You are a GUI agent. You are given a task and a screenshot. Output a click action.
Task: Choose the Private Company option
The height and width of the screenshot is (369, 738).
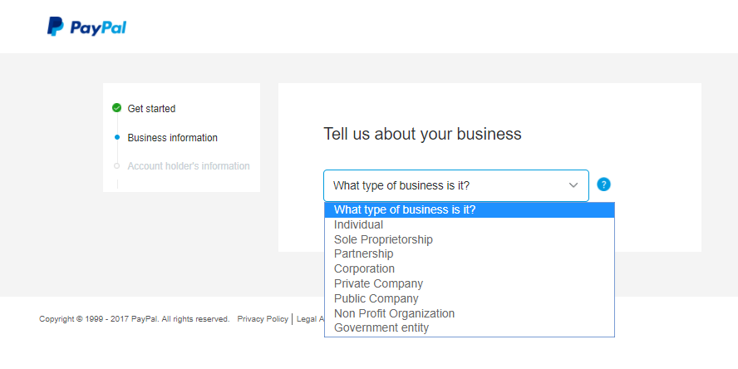click(378, 283)
